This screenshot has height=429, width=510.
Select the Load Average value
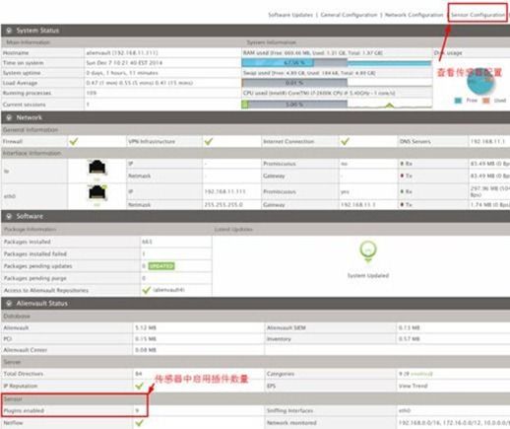pyautogui.click(x=139, y=83)
